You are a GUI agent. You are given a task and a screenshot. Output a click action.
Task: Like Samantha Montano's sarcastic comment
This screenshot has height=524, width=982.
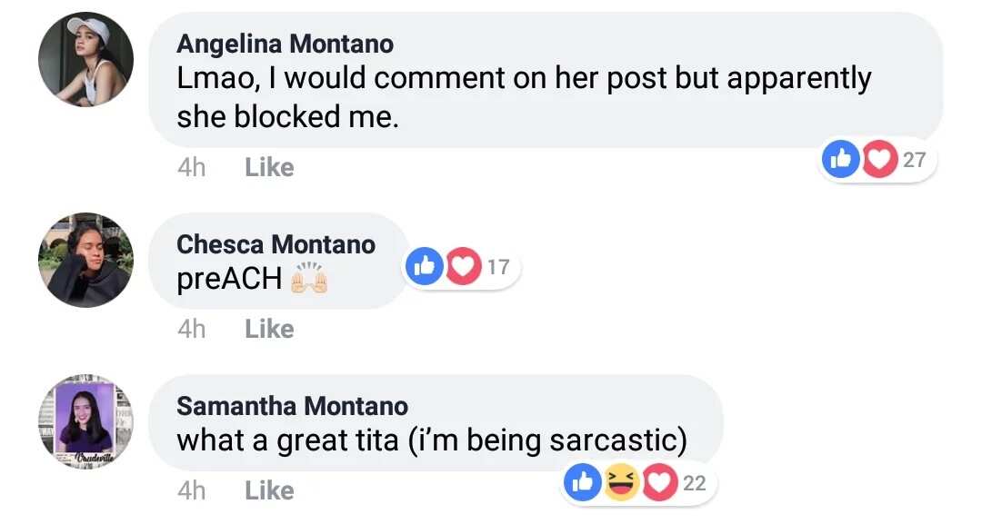[269, 491]
